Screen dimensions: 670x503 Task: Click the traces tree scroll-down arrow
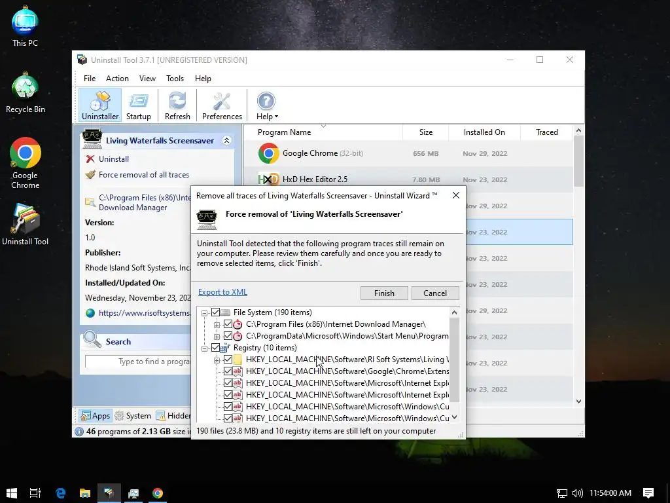tap(454, 417)
